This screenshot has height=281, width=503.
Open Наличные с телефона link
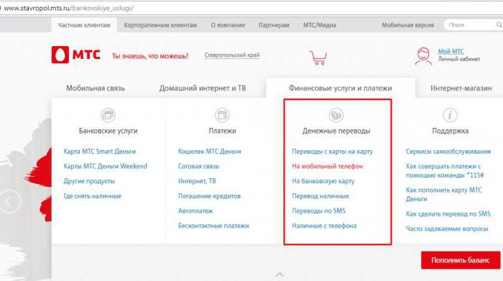pyautogui.click(x=324, y=226)
